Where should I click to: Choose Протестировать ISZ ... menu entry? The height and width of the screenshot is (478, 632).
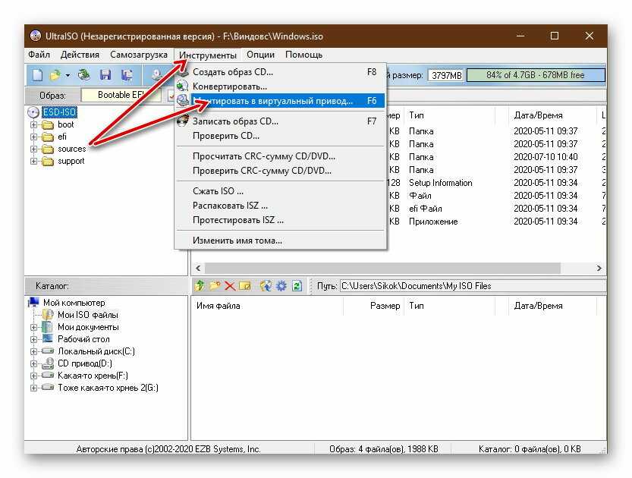coord(281,220)
